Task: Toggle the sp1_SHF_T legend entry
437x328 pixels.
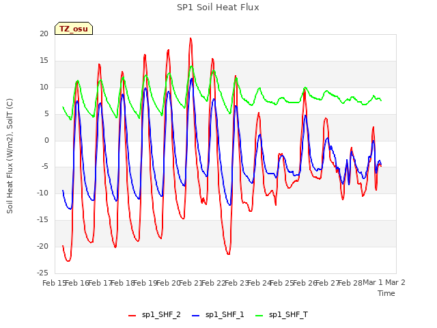Action: pos(281,315)
